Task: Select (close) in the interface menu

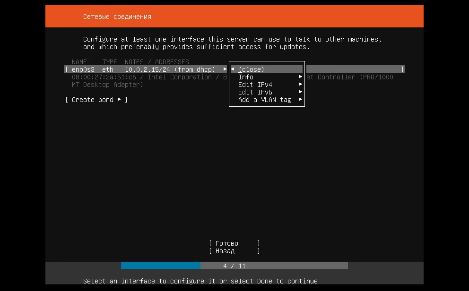Action: coord(252,69)
